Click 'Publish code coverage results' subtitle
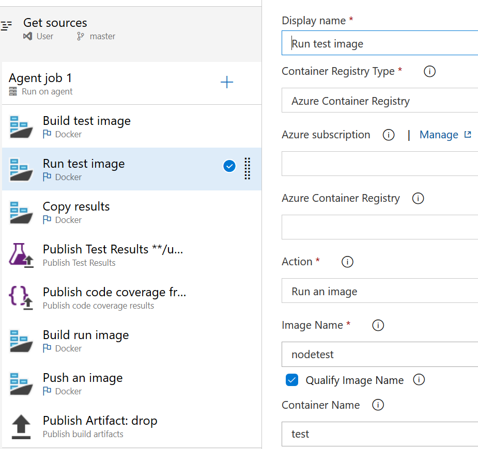478x449 pixels. pyautogui.click(x=98, y=306)
